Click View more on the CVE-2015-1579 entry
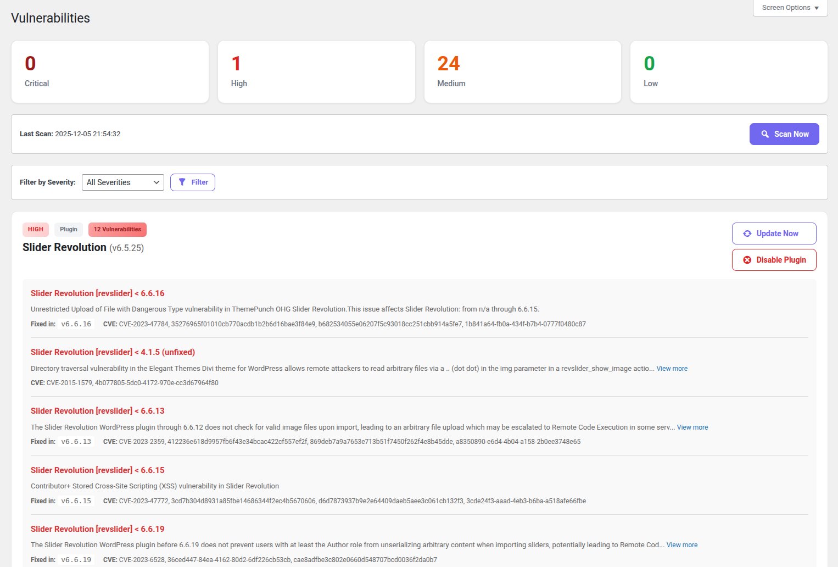The image size is (838, 567). (x=672, y=368)
